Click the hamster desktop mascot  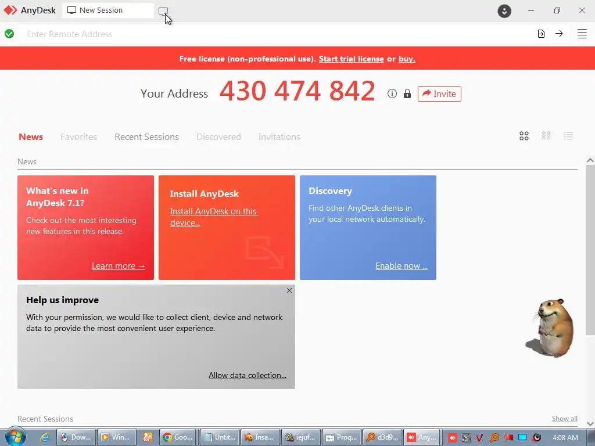click(x=551, y=328)
